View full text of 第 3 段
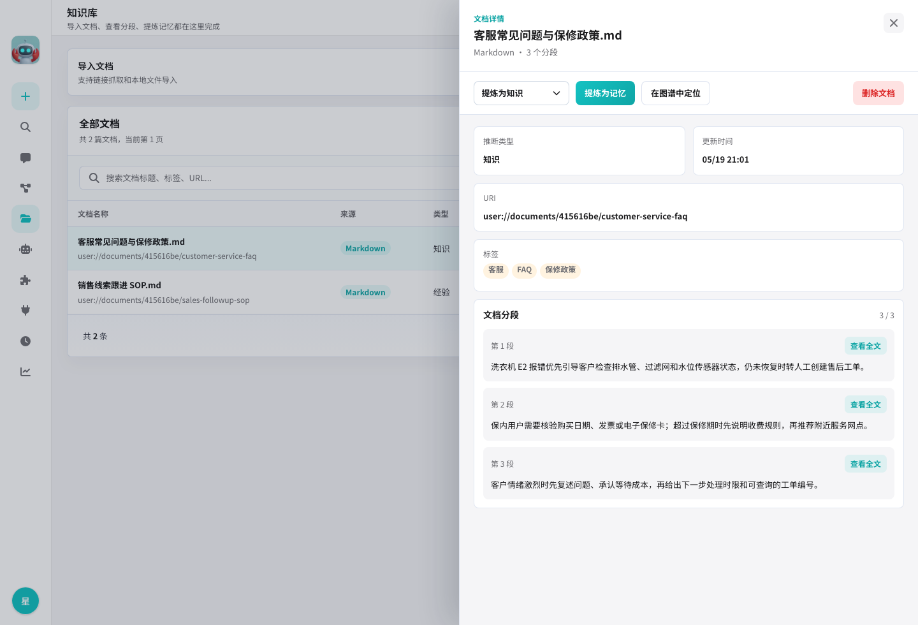This screenshot has height=625, width=918. (x=866, y=464)
